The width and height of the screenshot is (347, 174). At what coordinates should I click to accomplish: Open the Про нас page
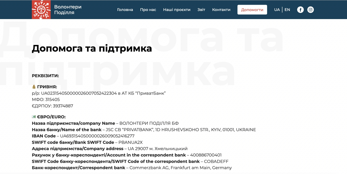click(x=148, y=10)
